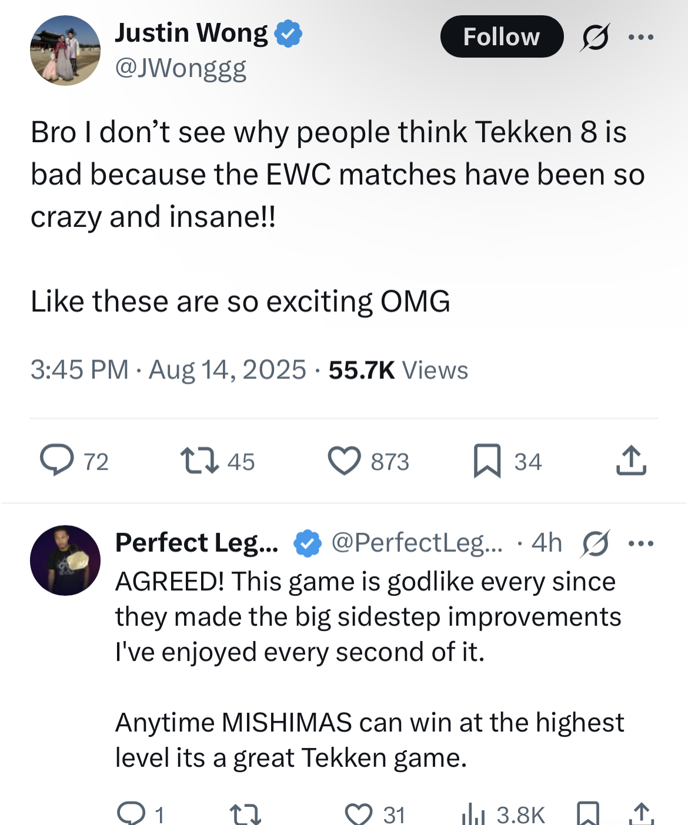Open more options on Justin Wong's tweet
The width and height of the screenshot is (688, 825).
pos(640,37)
